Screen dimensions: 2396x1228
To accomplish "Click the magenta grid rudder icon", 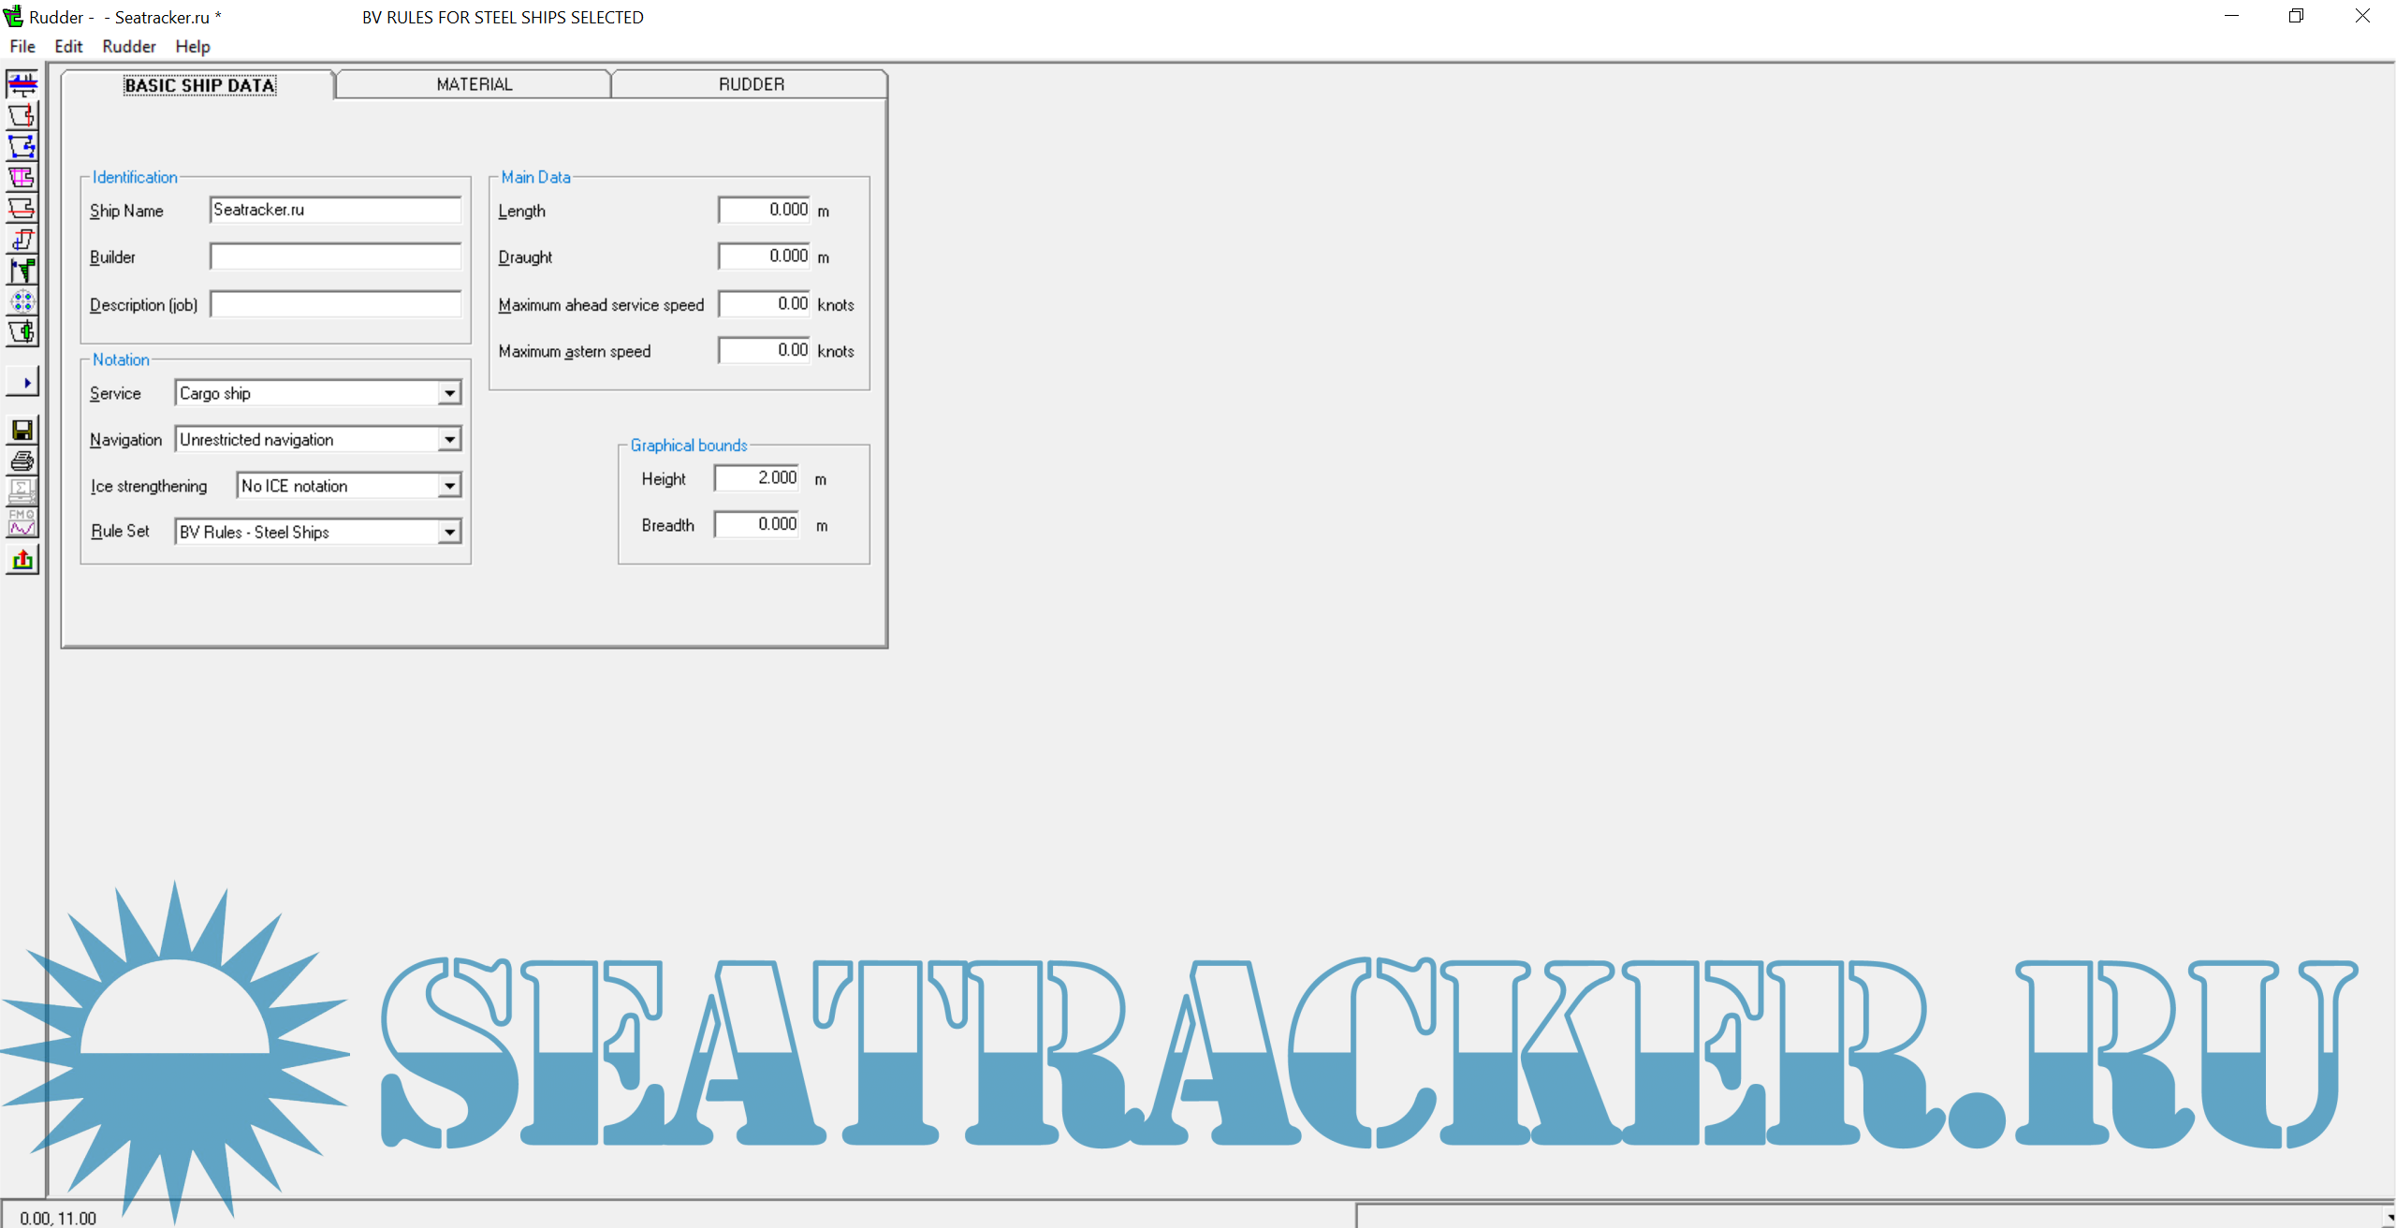I will (22, 178).
